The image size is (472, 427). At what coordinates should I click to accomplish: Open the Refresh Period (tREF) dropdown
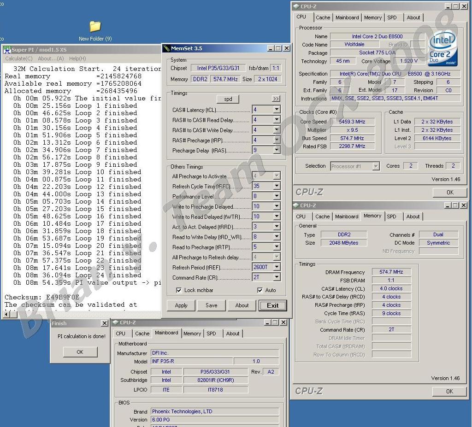pyautogui.click(x=277, y=267)
